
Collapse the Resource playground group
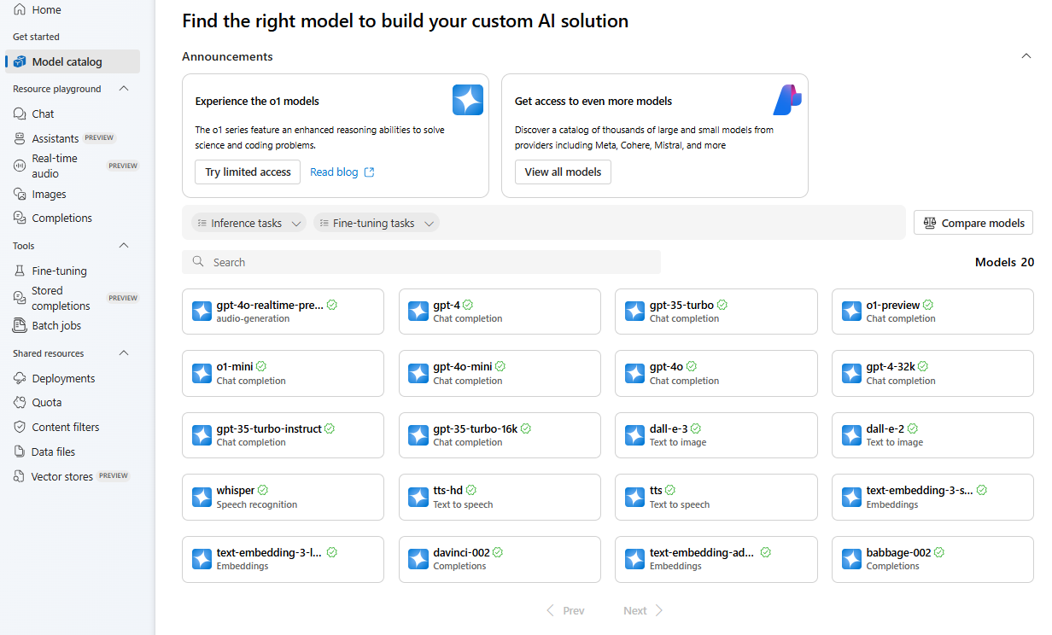pos(124,89)
